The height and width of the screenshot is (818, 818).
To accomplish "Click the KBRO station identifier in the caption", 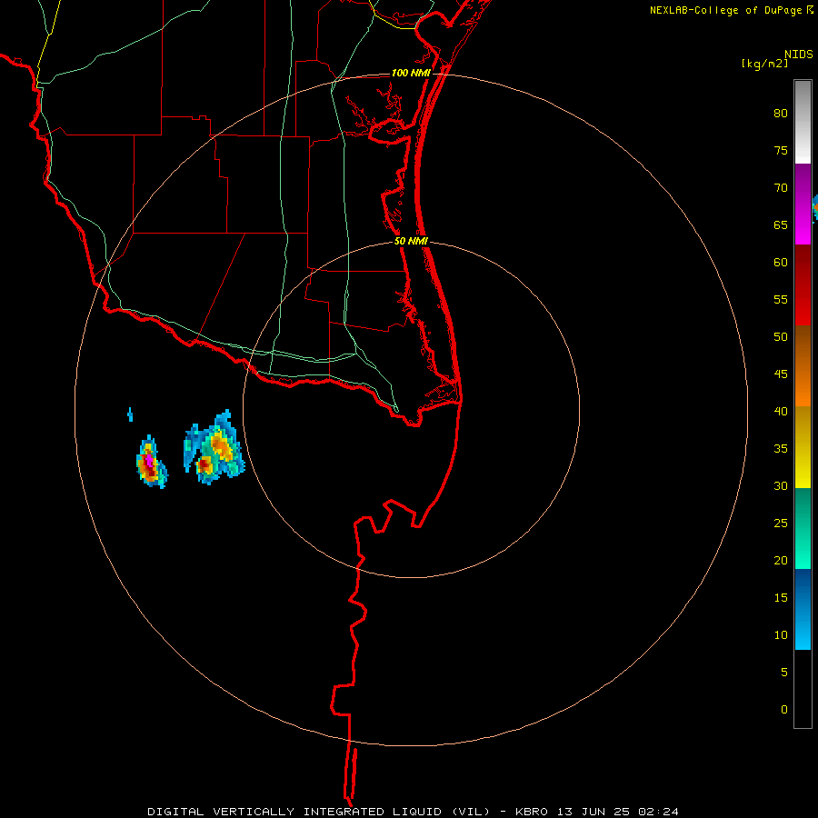I will point(533,812).
